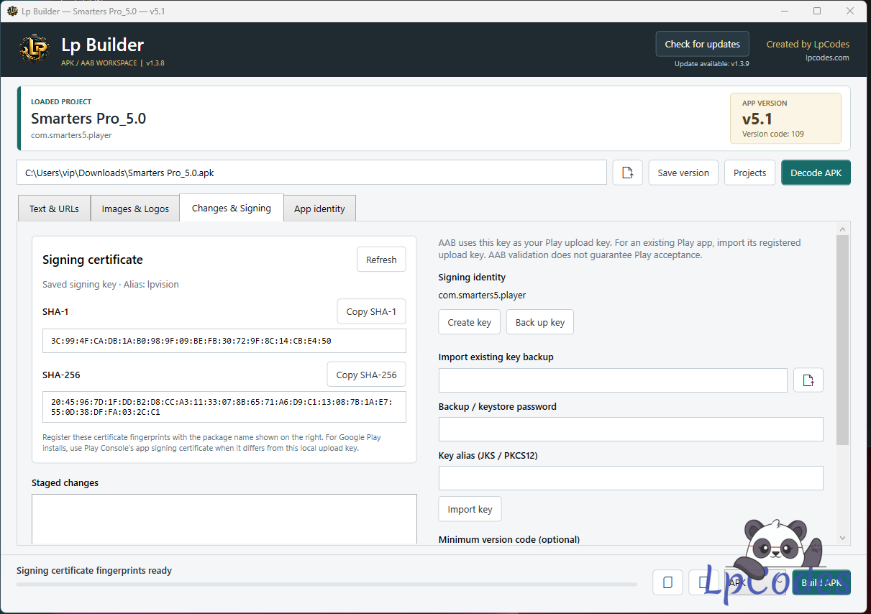Click Check for updates
The width and height of the screenshot is (871, 614).
[x=702, y=44]
